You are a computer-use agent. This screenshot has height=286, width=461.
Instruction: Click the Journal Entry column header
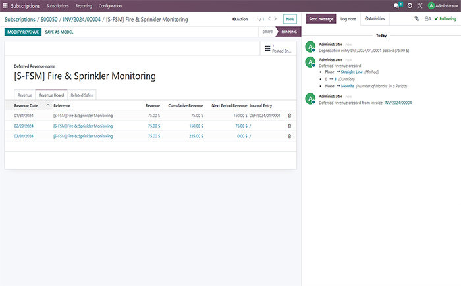(261, 105)
